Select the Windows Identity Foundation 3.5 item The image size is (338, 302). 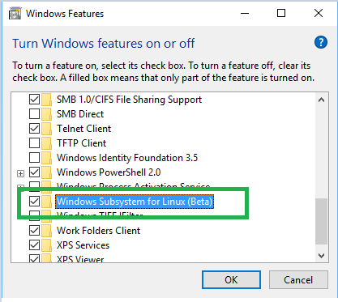click(x=127, y=158)
